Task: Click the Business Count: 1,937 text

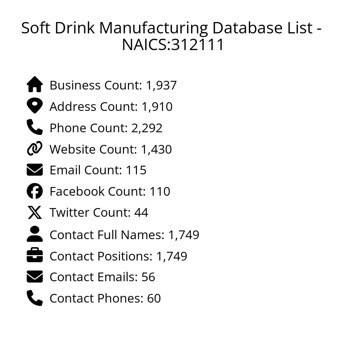Action: 113,85
